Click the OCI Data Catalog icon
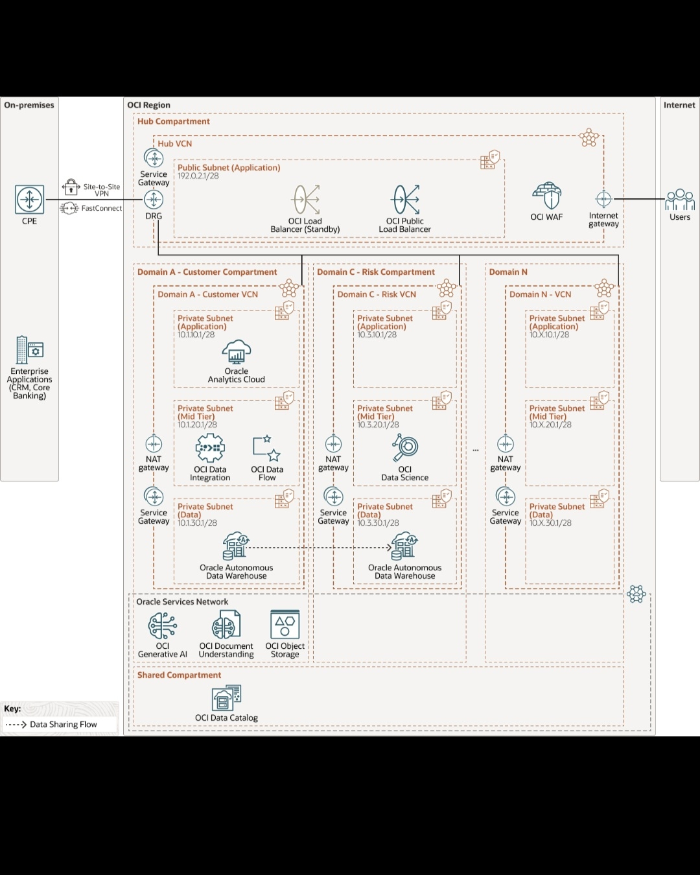The width and height of the screenshot is (700, 875). click(x=226, y=699)
